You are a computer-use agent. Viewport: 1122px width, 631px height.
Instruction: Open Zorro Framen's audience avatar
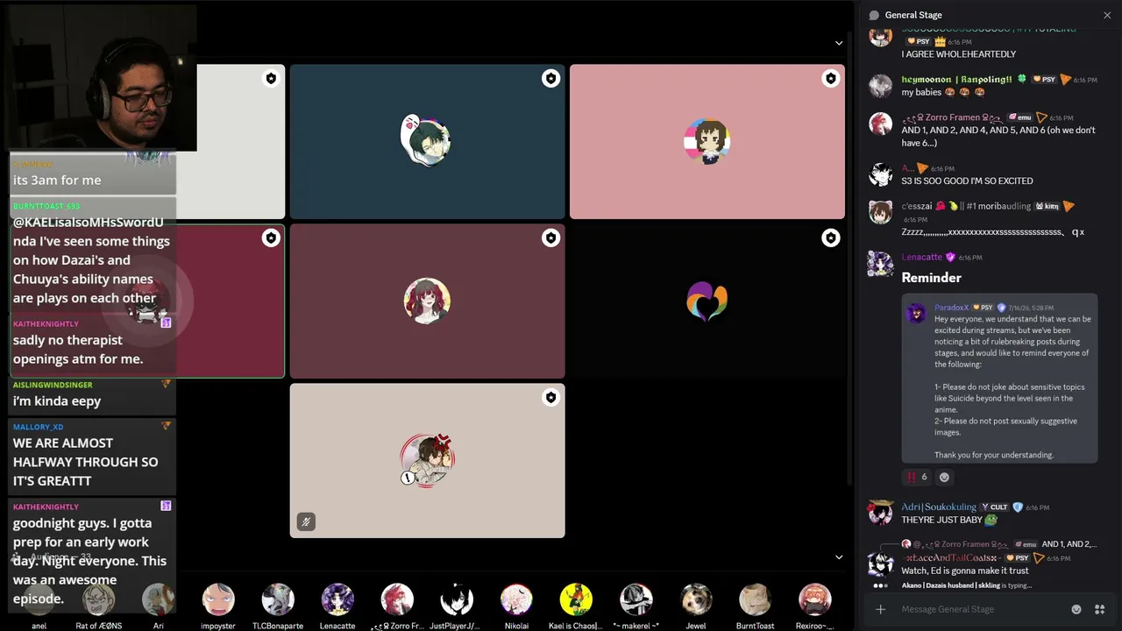[x=397, y=599]
